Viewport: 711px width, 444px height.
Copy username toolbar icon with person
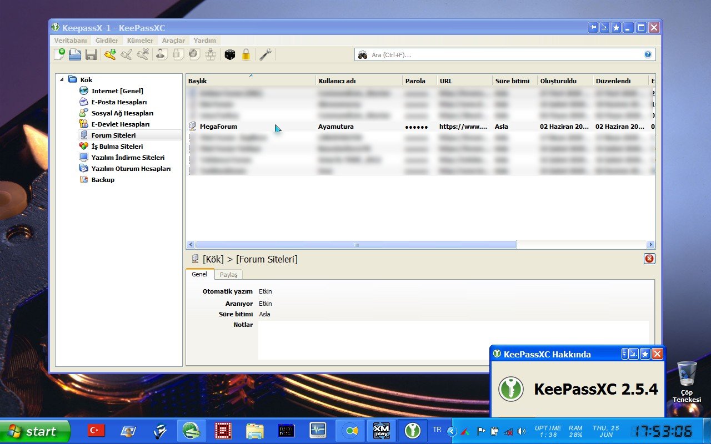(x=161, y=54)
